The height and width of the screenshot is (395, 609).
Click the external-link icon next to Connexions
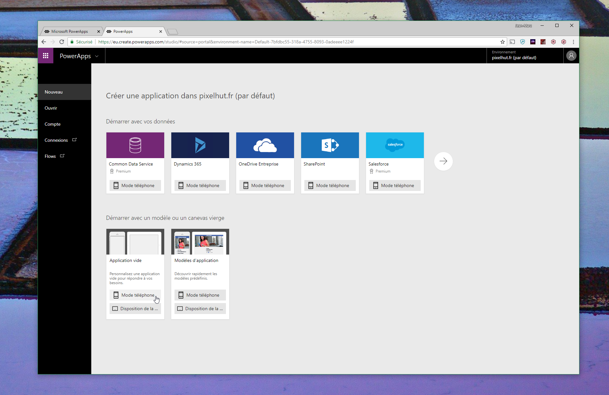(x=74, y=140)
